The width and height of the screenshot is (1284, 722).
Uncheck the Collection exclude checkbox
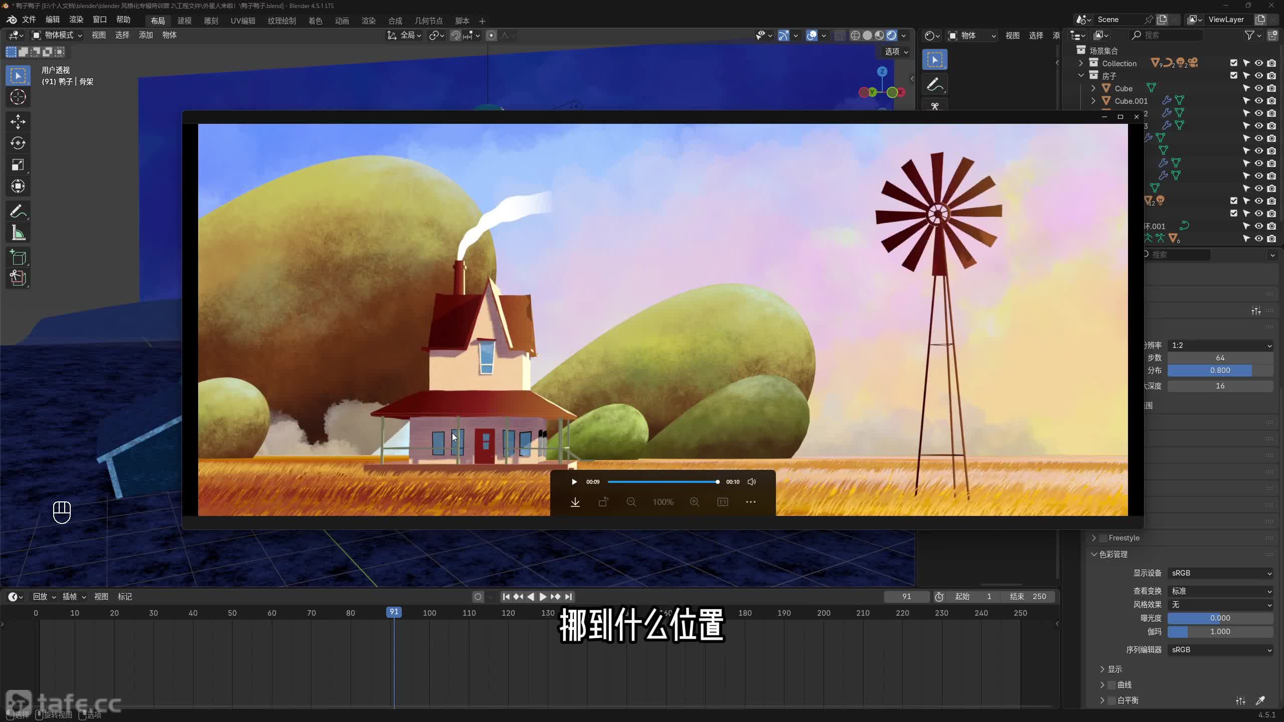click(x=1234, y=63)
